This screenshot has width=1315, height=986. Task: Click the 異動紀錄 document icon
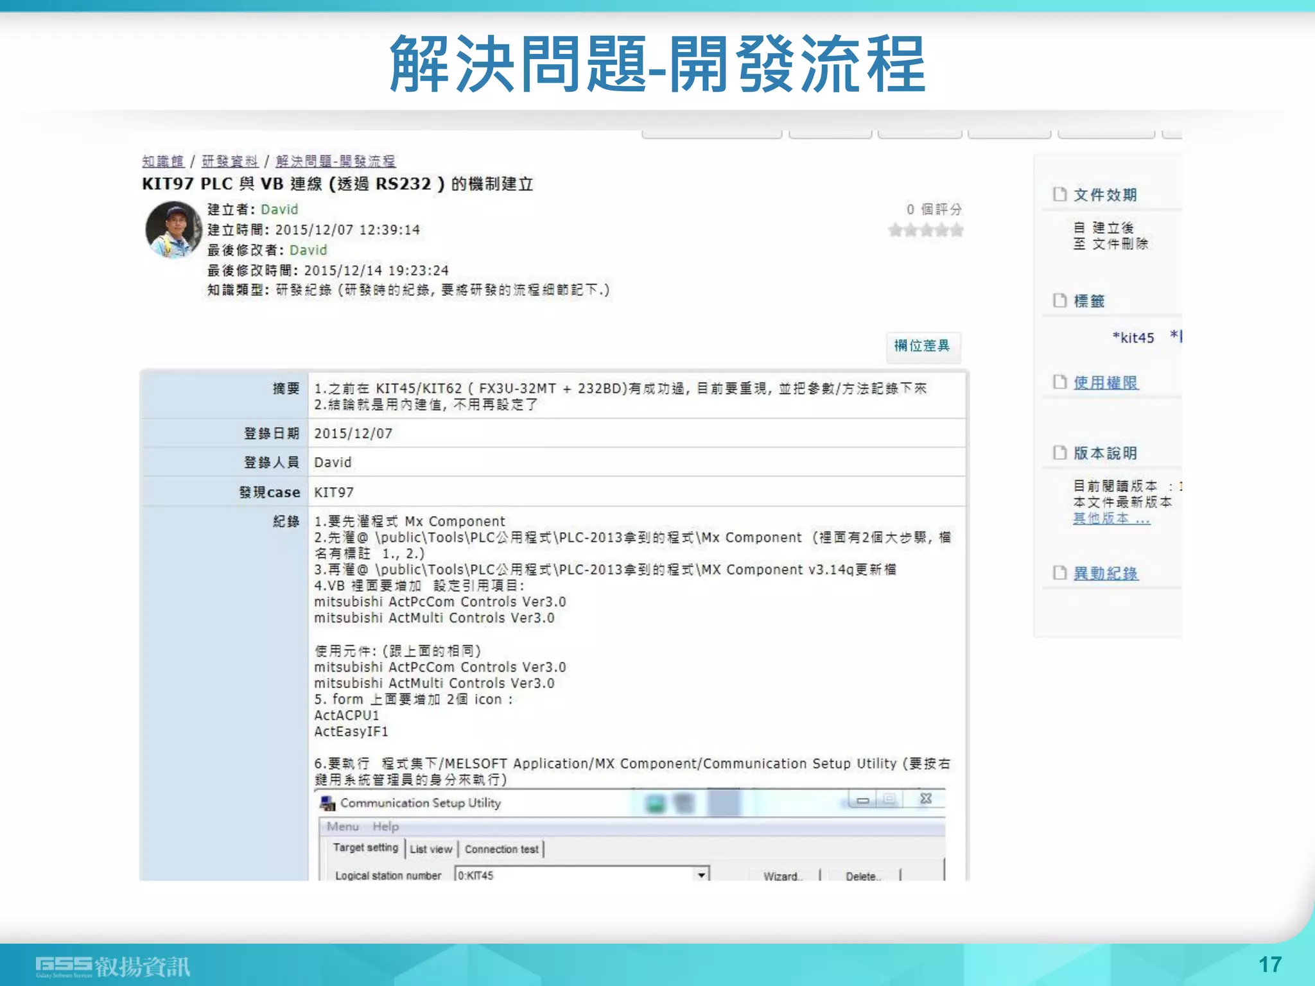pos(1059,573)
